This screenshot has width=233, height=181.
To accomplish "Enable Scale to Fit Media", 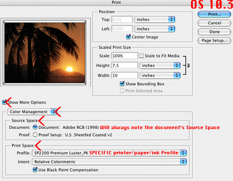I will click(x=142, y=56).
